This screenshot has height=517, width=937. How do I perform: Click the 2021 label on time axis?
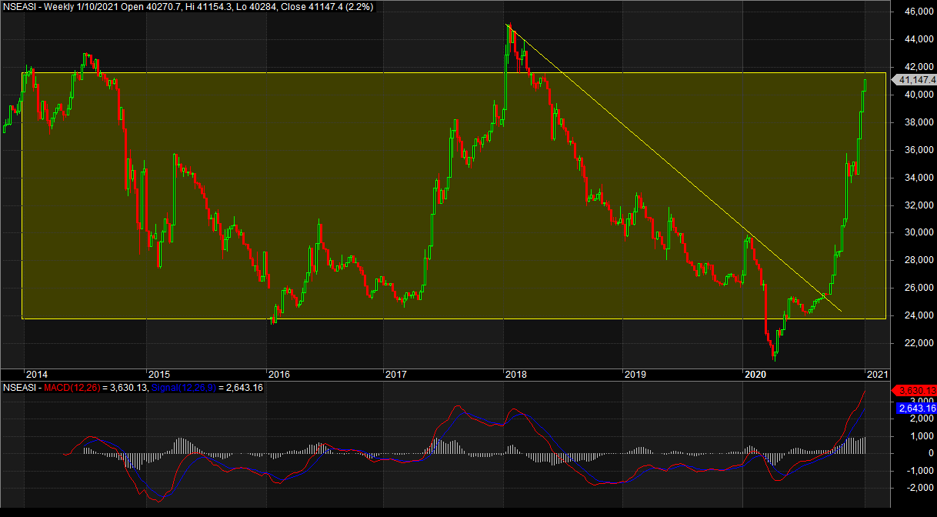click(x=877, y=374)
